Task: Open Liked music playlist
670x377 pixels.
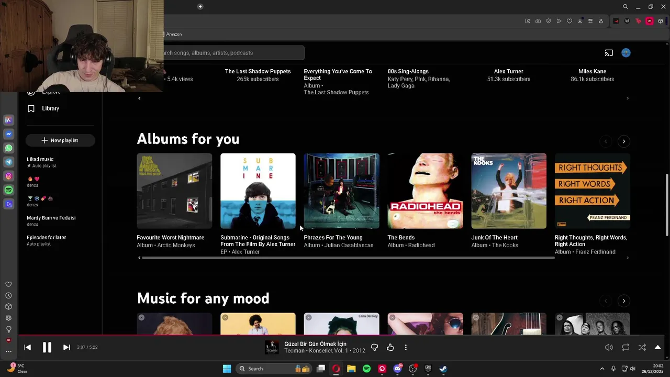Action: coord(40,159)
